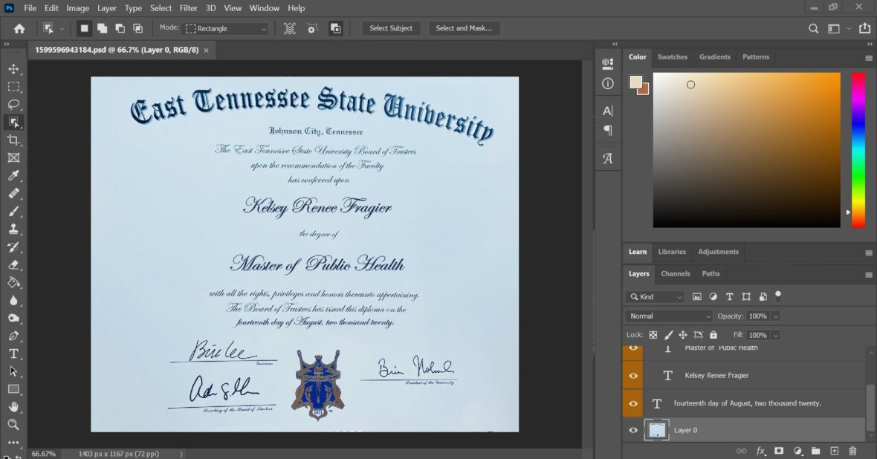Screen dimensions: 877x459
Task: Hide the Kelsey Renee Fragier layer
Action: point(633,376)
